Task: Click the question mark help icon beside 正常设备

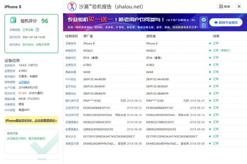Action: tap(37, 30)
